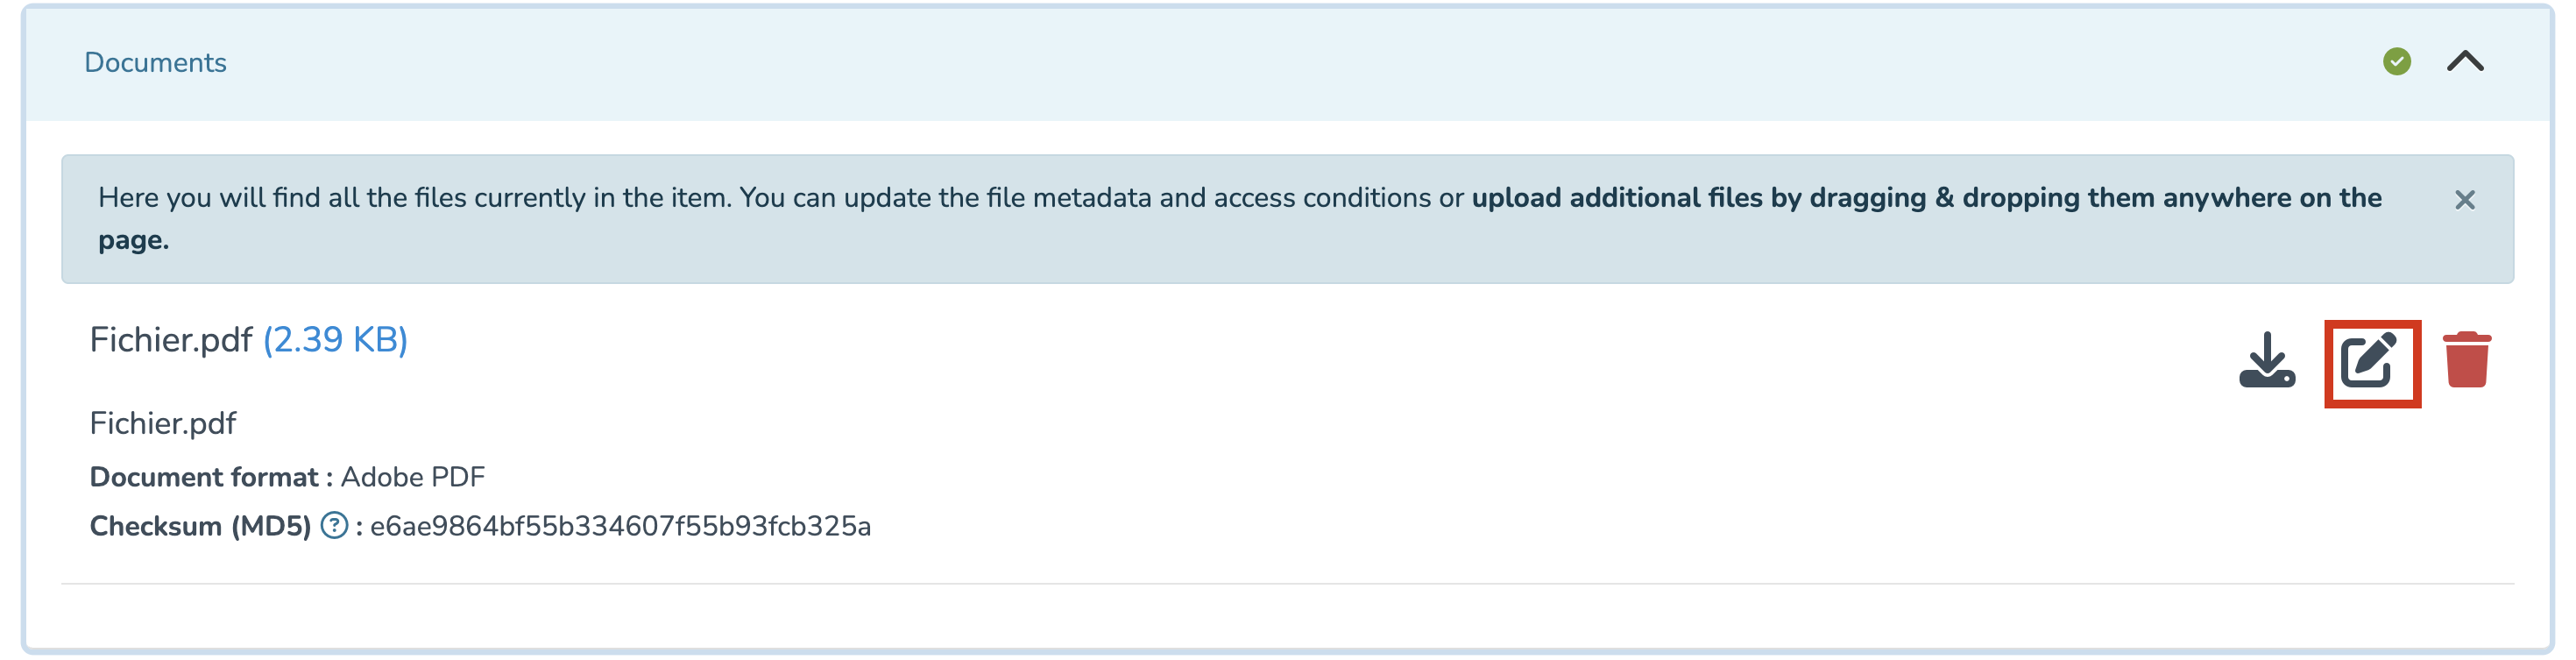2576x660 pixels.
Task: Click the Adobe PDF format value
Action: 413,478
